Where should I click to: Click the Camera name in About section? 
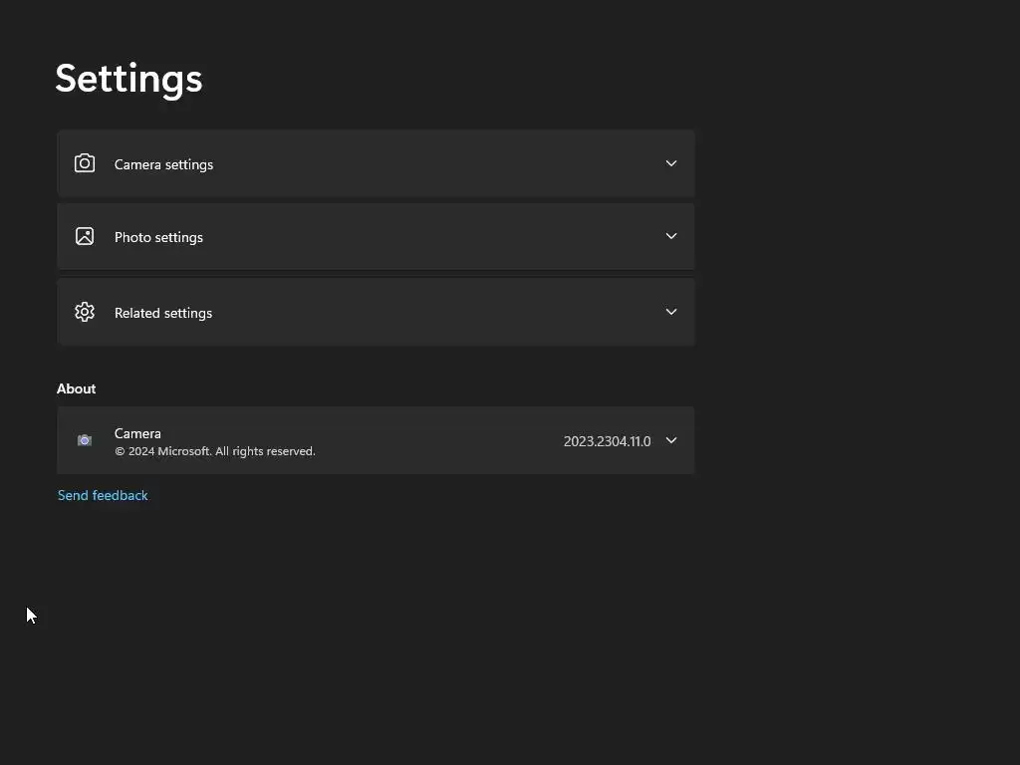[x=137, y=433]
